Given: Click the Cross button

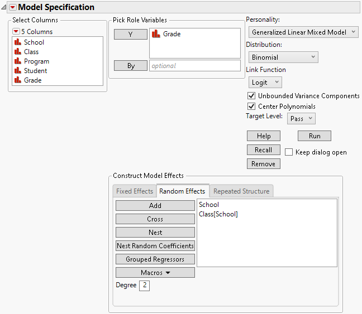Looking at the screenshot, I should coord(155,219).
